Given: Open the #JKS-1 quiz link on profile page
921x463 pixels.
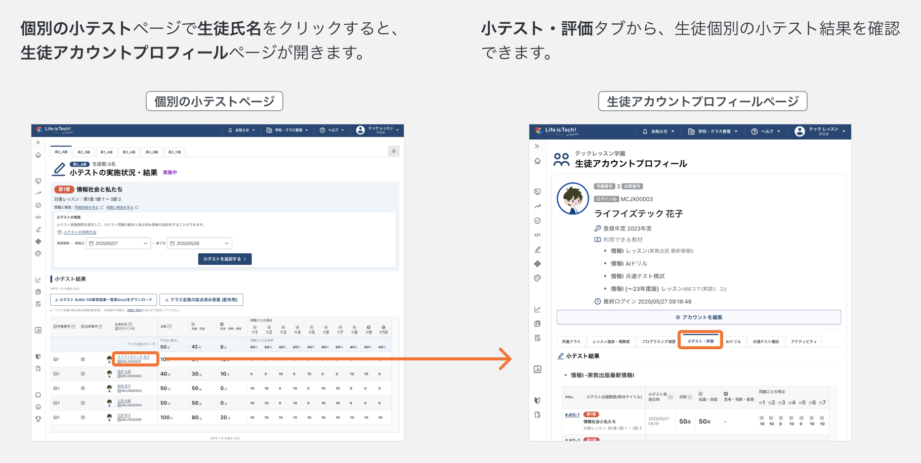Looking at the screenshot, I should point(572,414).
